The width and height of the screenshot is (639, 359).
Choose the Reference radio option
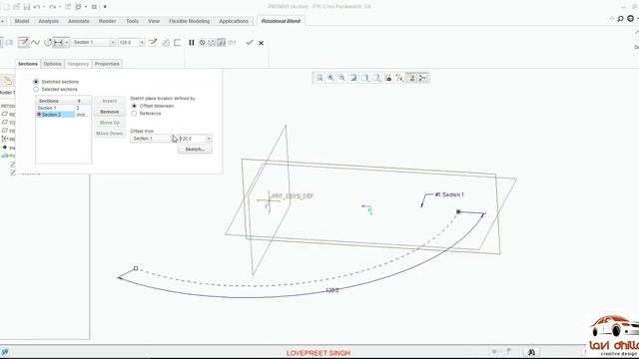pos(134,114)
